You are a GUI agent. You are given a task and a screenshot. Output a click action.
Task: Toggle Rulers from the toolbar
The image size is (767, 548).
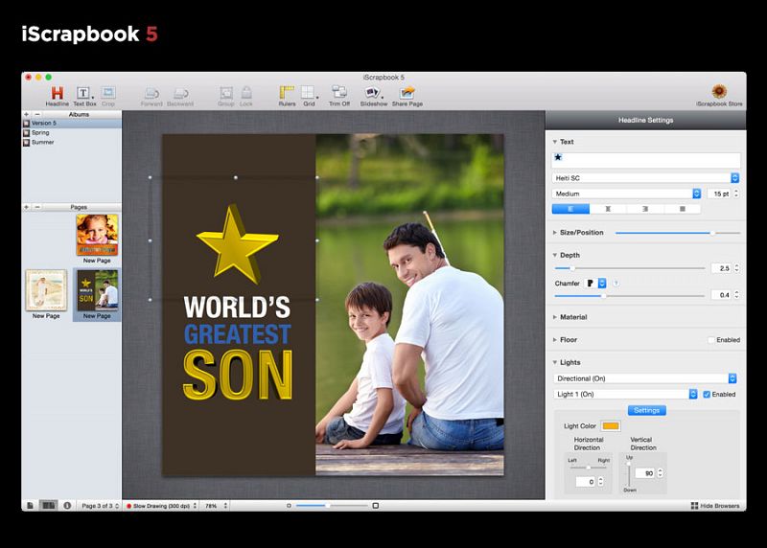(287, 94)
